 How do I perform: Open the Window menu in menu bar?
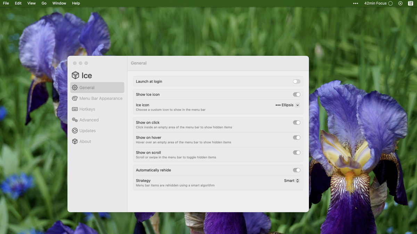59,3
